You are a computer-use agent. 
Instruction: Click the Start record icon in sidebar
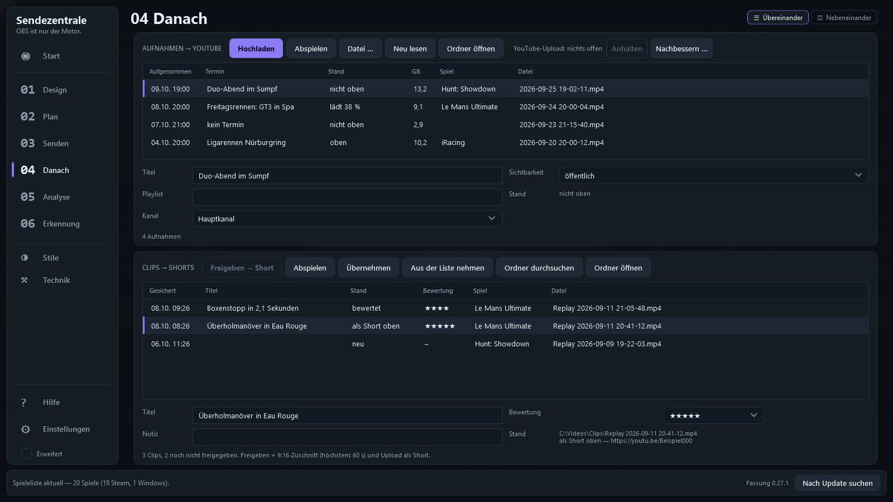point(26,56)
